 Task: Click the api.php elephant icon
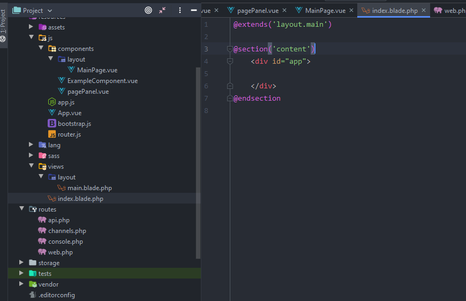[x=42, y=220]
